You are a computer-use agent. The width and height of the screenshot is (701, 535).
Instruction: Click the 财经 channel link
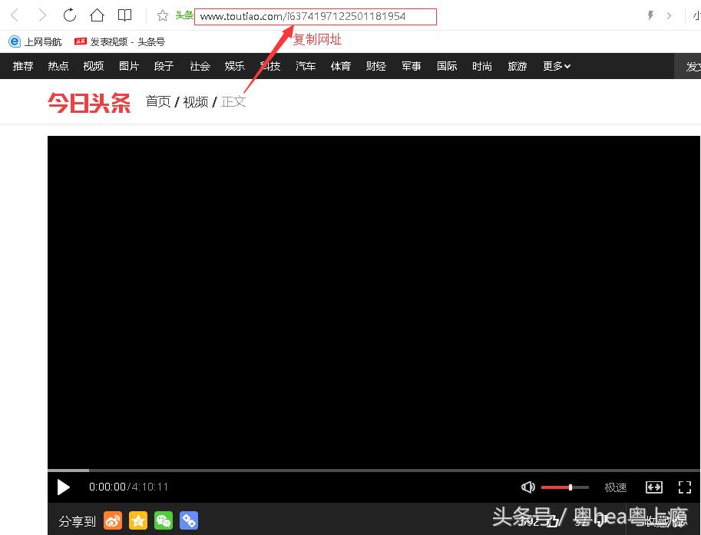pyautogui.click(x=375, y=66)
